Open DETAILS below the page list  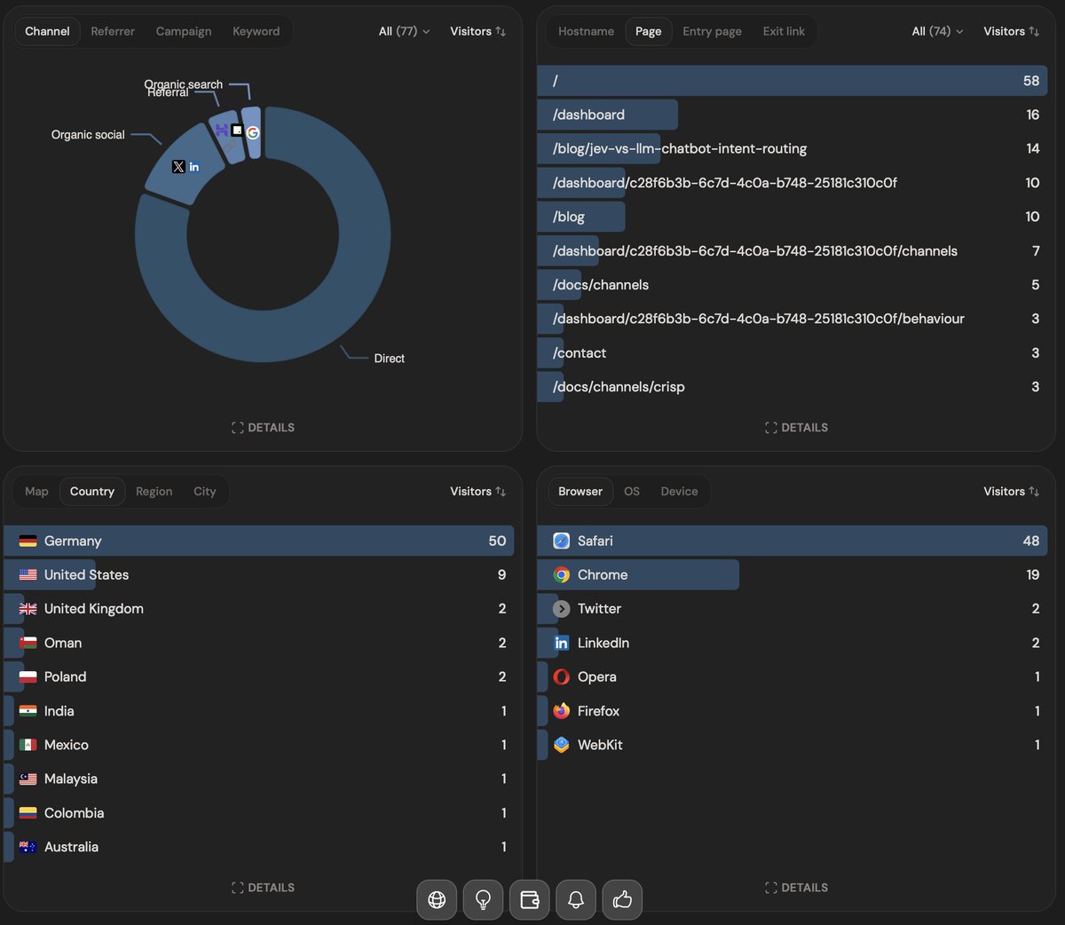(796, 427)
